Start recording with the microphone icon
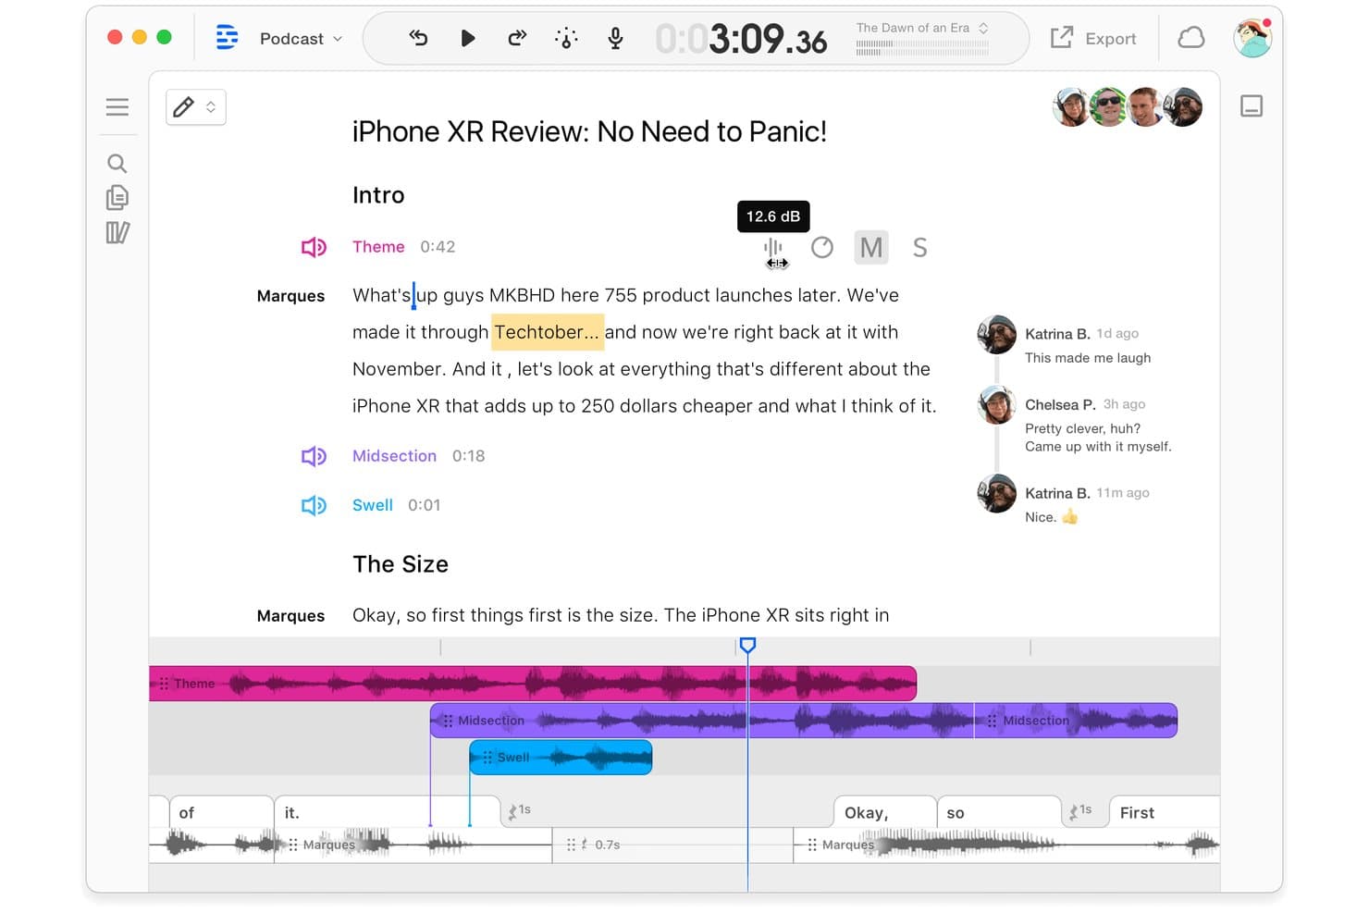This screenshot has width=1369, height=913. (615, 38)
